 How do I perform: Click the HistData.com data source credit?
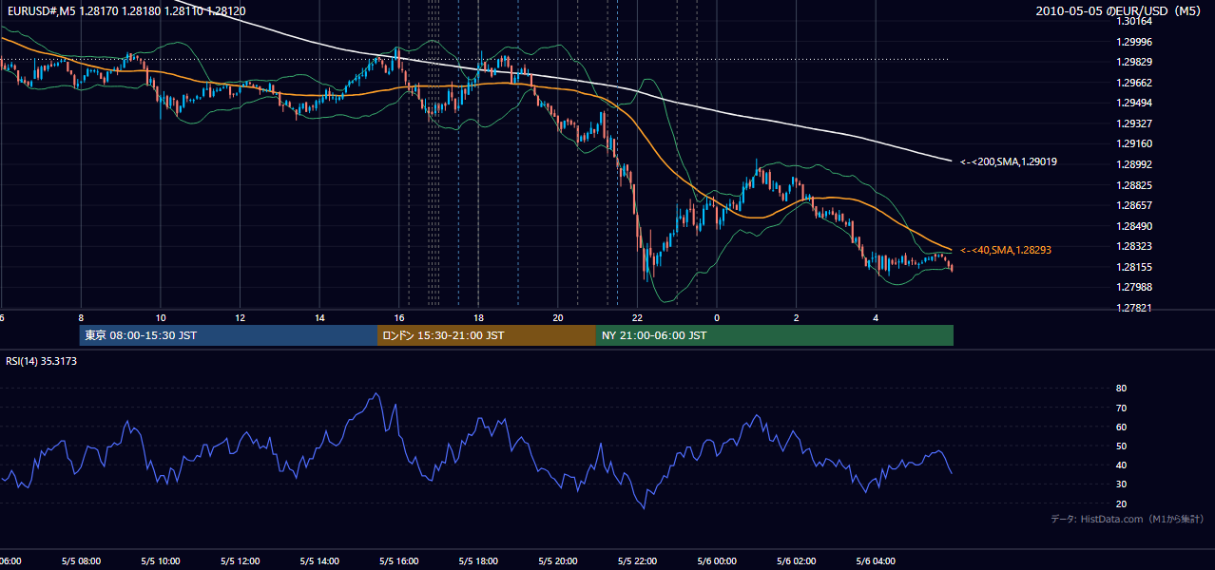(1128, 519)
